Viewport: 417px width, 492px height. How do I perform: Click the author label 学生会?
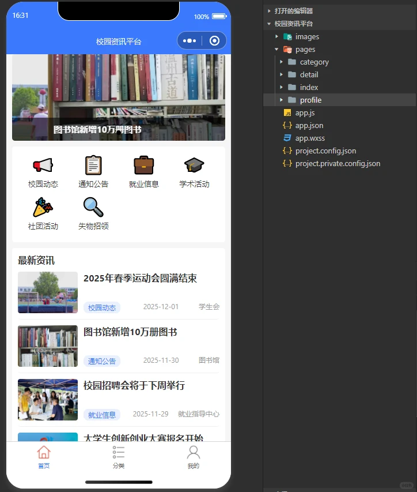tap(209, 307)
